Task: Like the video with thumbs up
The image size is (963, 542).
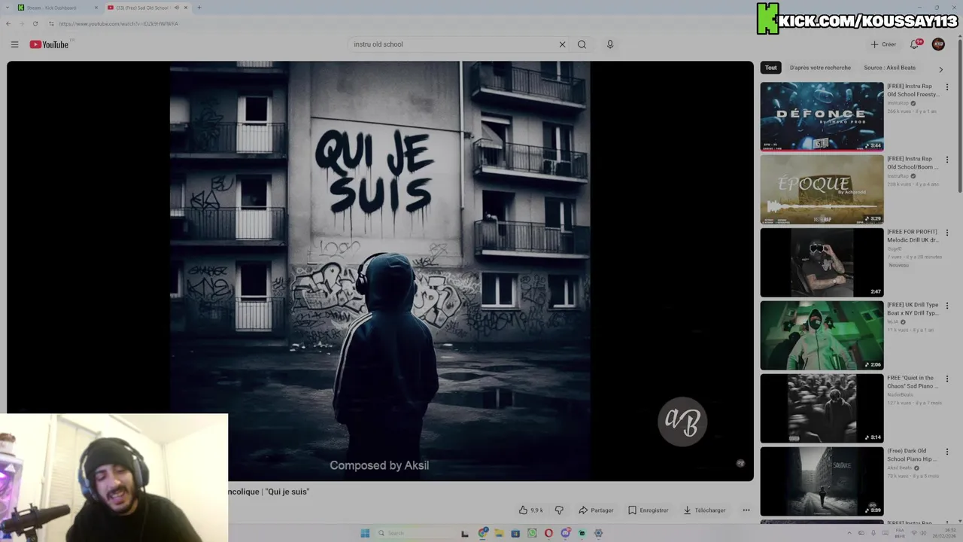Action: [530, 510]
